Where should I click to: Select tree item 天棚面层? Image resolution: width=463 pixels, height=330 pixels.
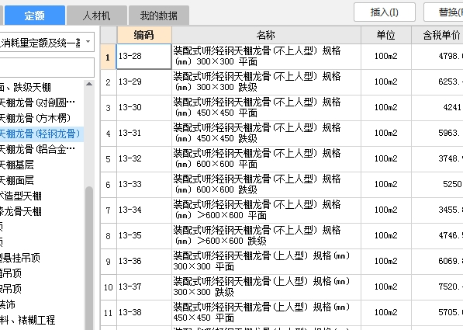16,180
